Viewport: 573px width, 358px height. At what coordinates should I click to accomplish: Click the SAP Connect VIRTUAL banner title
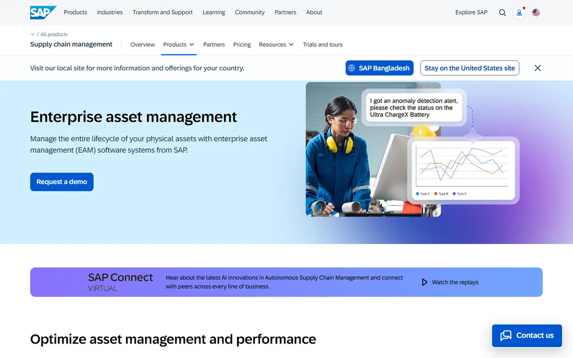click(120, 282)
